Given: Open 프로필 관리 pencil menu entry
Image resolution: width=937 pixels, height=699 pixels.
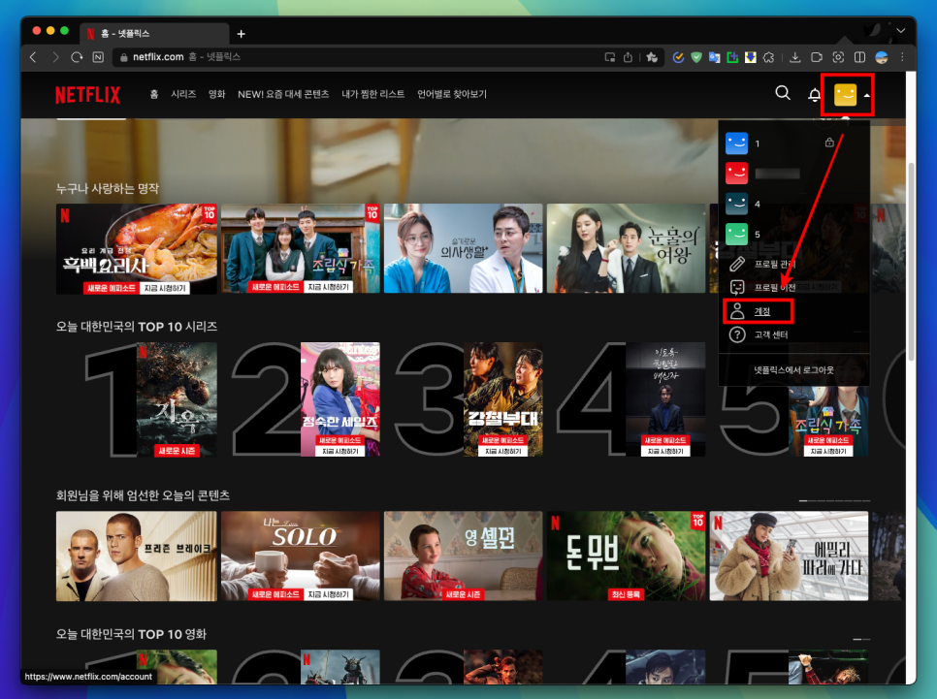Looking at the screenshot, I should point(761,264).
